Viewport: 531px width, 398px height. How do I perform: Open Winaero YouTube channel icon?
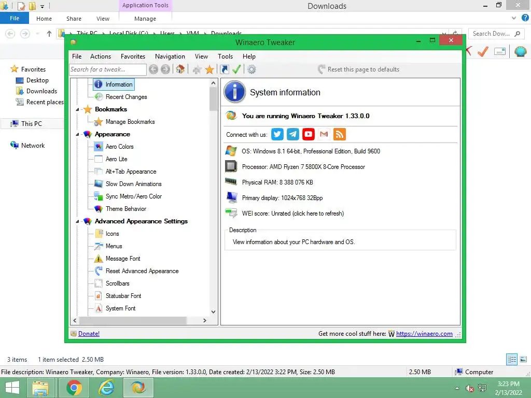(309, 134)
